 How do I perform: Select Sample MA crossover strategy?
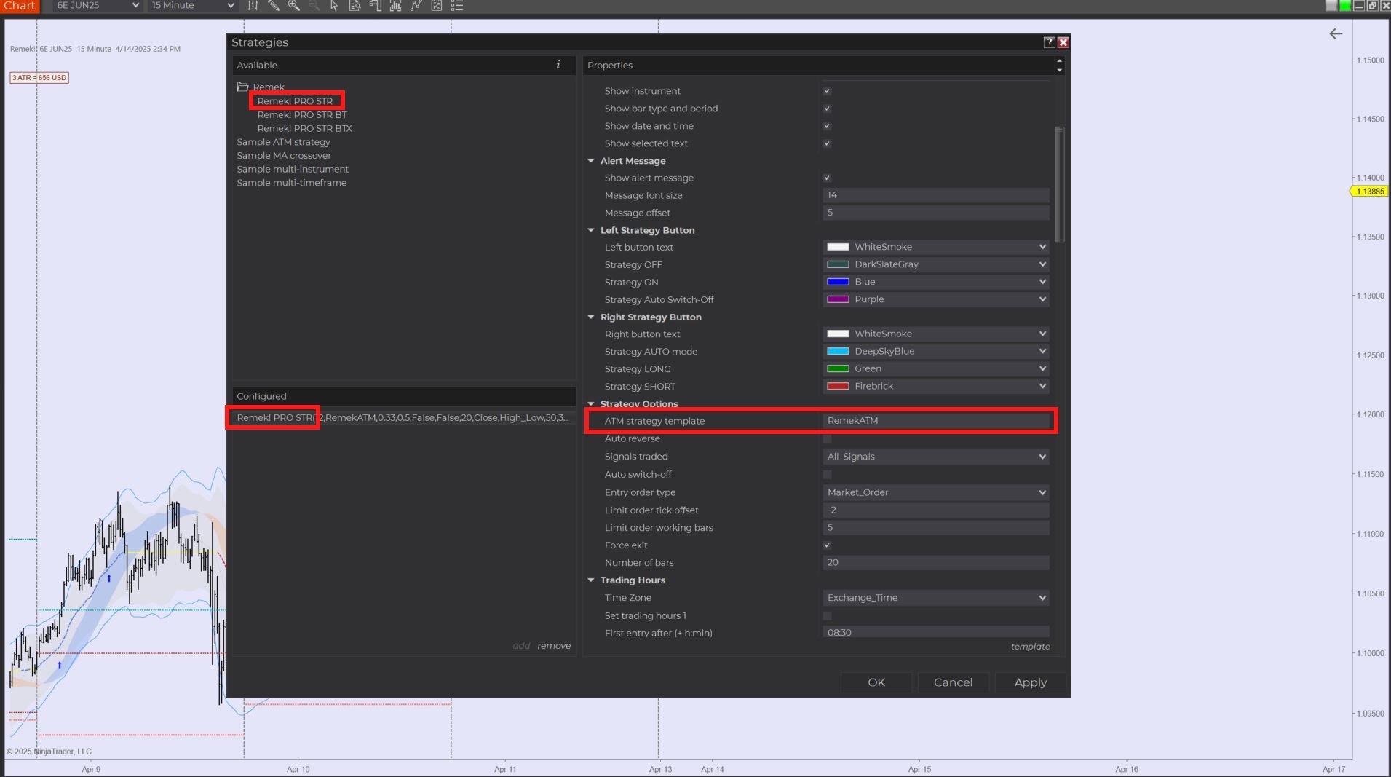pos(284,156)
